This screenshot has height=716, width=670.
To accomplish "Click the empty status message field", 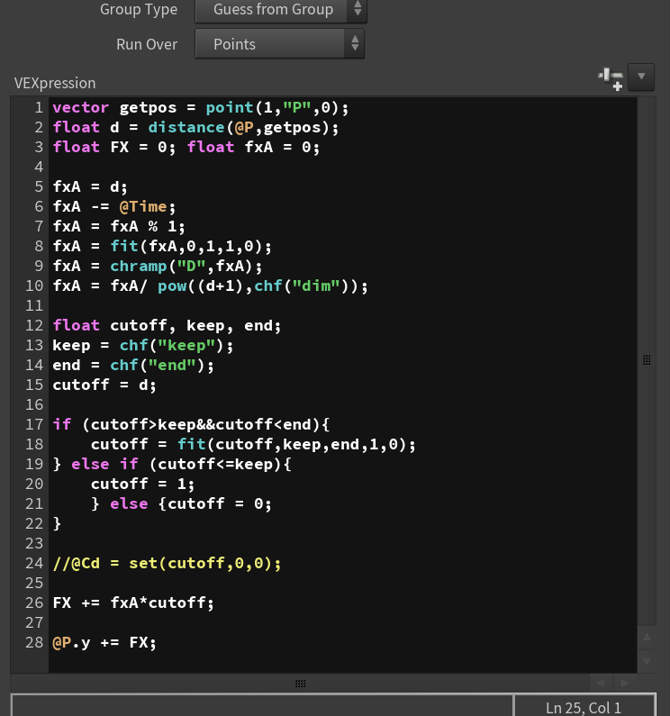I will pyautogui.click(x=262, y=706).
